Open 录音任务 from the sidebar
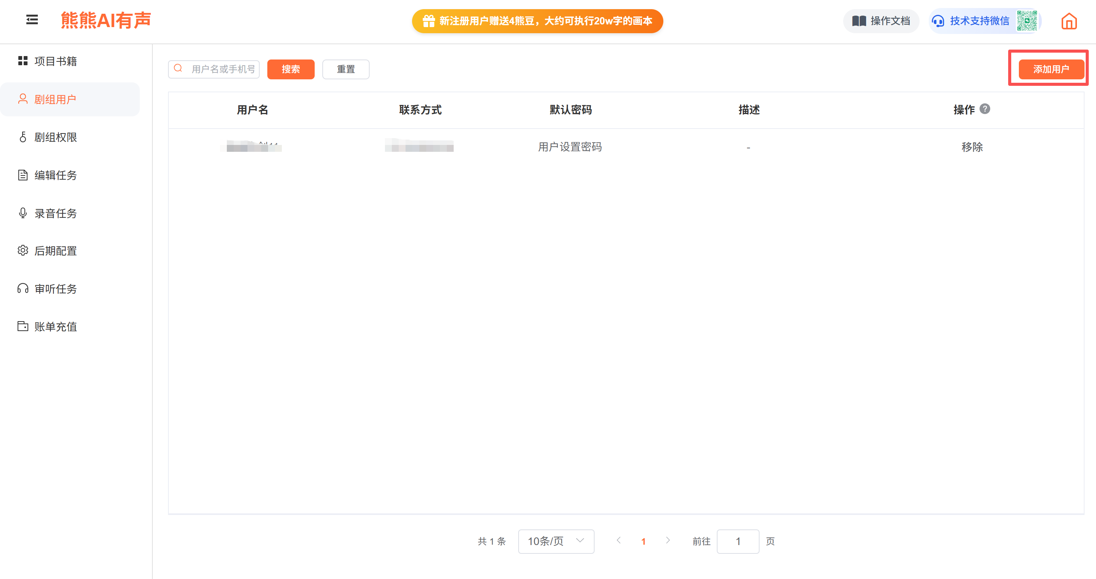The width and height of the screenshot is (1096, 579). pos(55,213)
